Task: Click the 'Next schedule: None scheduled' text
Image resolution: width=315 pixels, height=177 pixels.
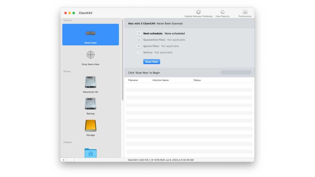Action: point(164,33)
